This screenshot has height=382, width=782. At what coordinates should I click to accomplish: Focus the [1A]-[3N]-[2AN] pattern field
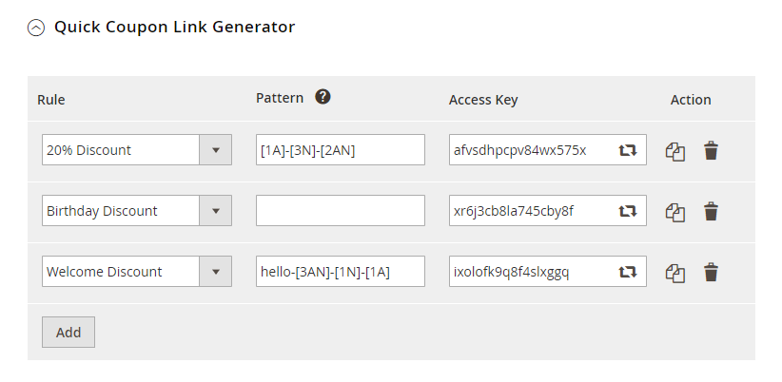coord(340,150)
